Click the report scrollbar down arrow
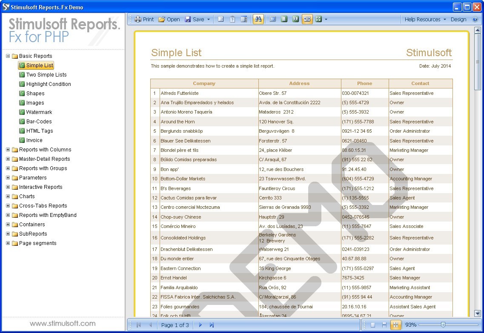Screen dimensions: 484x333 pyautogui.click(x=477, y=313)
